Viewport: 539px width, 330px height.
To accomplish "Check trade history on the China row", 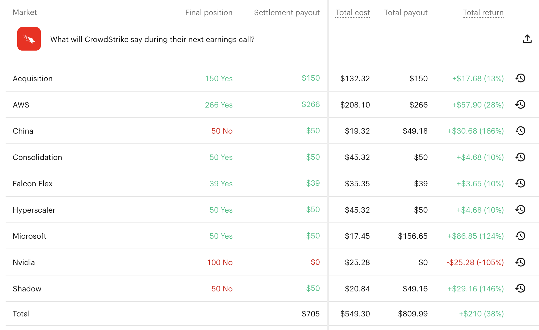I will [x=520, y=131].
